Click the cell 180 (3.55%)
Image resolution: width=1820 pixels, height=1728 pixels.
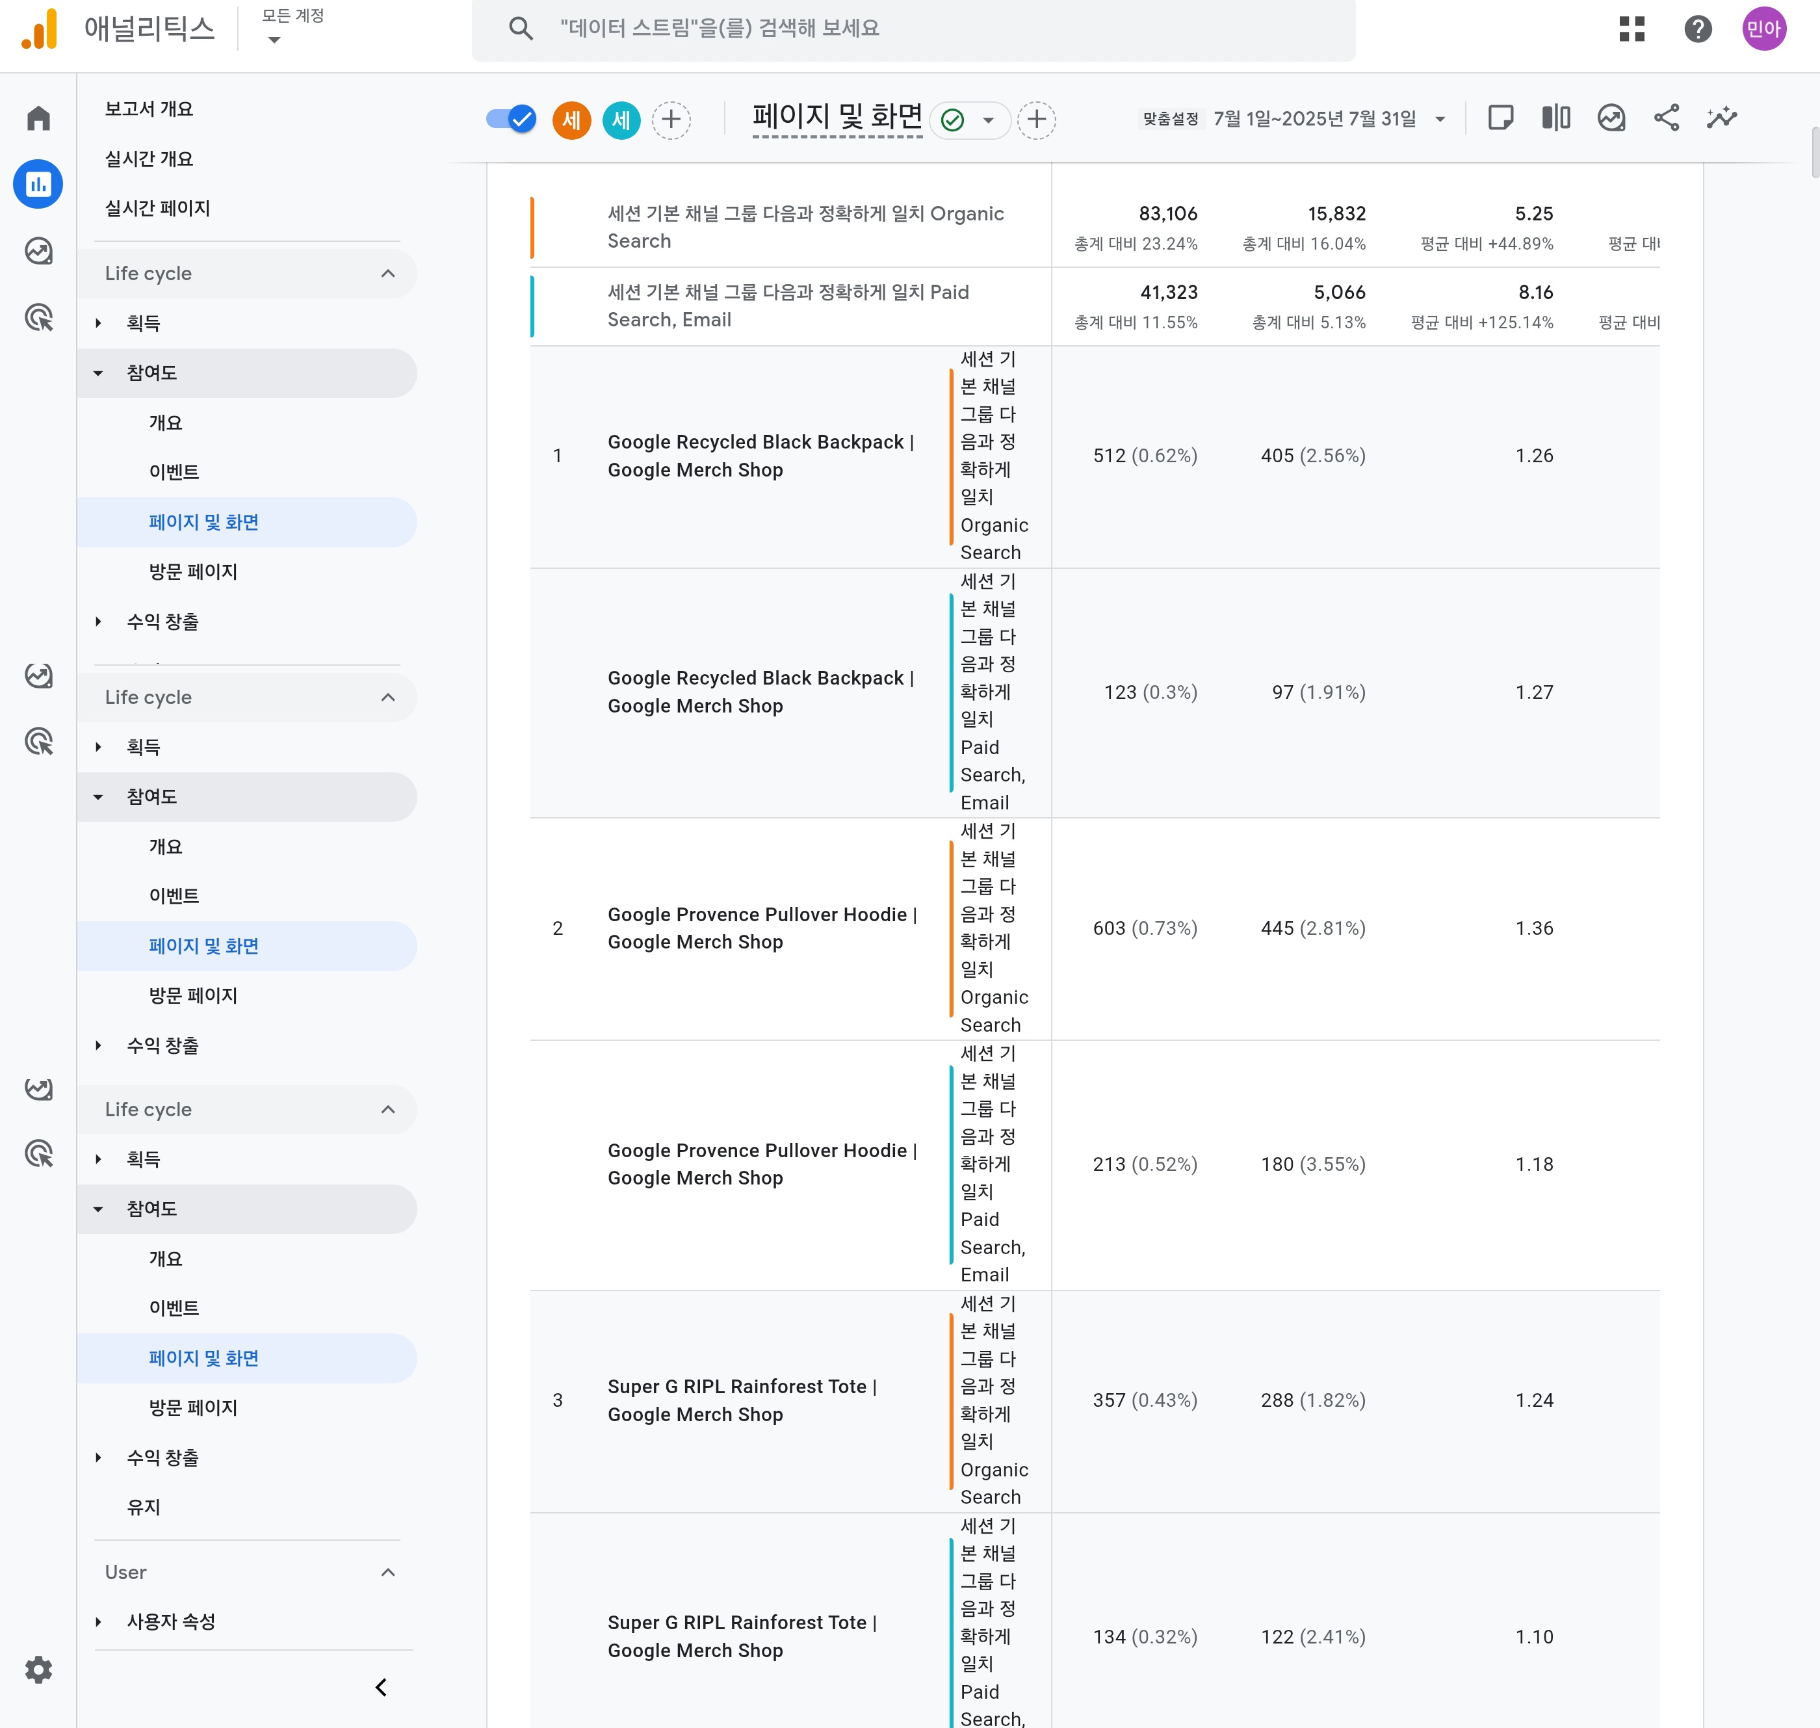[1314, 1164]
